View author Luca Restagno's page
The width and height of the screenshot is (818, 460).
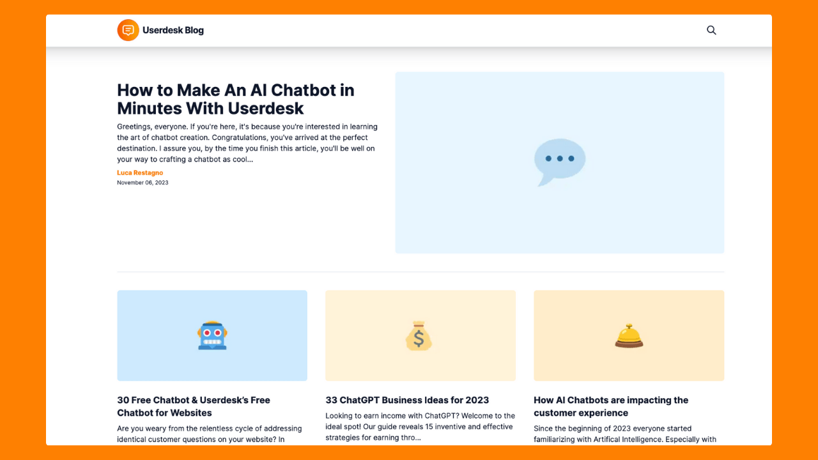(140, 172)
